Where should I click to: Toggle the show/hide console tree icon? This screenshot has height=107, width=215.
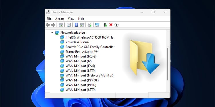click(x=61, y=25)
